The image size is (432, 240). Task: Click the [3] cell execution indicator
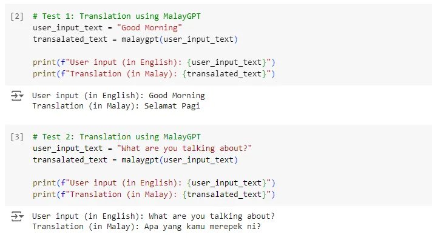pos(17,137)
